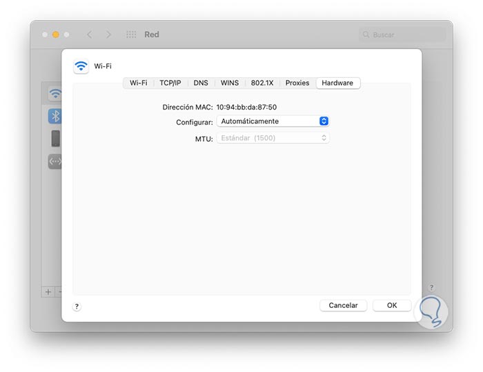Go forward with the Red window's right arrow

click(x=108, y=34)
